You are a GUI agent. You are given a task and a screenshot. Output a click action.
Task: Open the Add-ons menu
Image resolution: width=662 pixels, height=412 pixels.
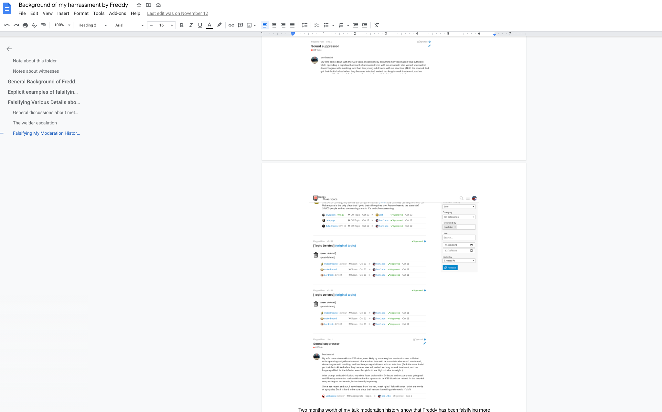tap(117, 13)
